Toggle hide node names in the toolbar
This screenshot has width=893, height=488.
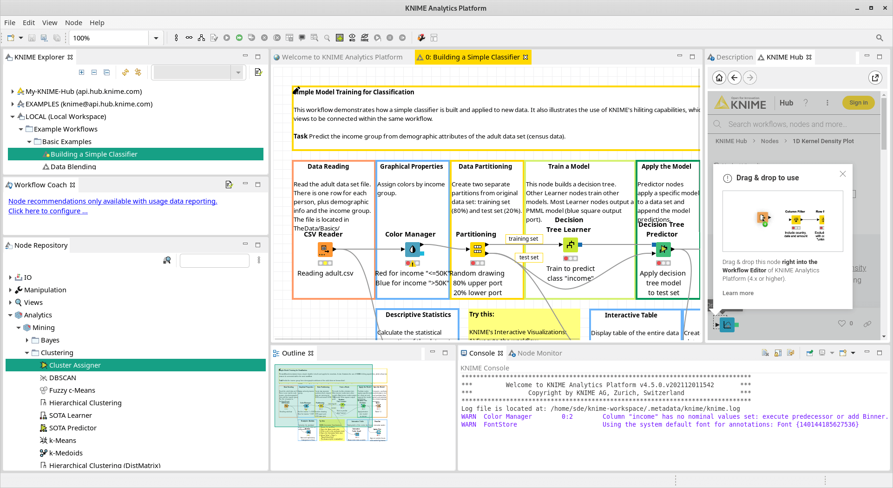pyautogui.click(x=365, y=38)
